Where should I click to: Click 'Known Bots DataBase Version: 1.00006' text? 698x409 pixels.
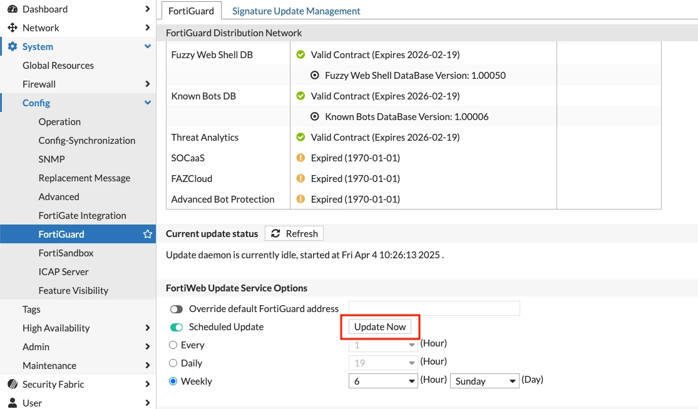coord(407,116)
